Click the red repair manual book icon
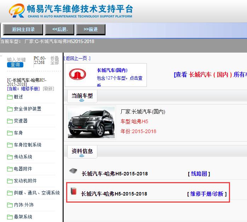The image size is (247, 222). click(74, 191)
